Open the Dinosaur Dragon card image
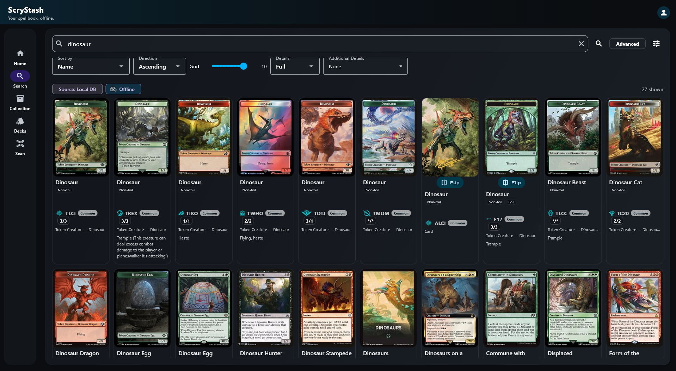Screen dimensions: 676x371 [x=81, y=308]
